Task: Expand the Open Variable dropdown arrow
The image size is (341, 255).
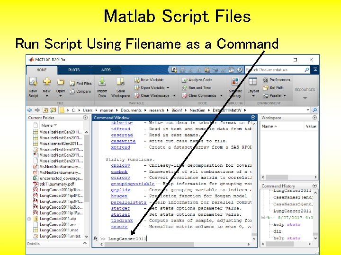Action: 168,88
